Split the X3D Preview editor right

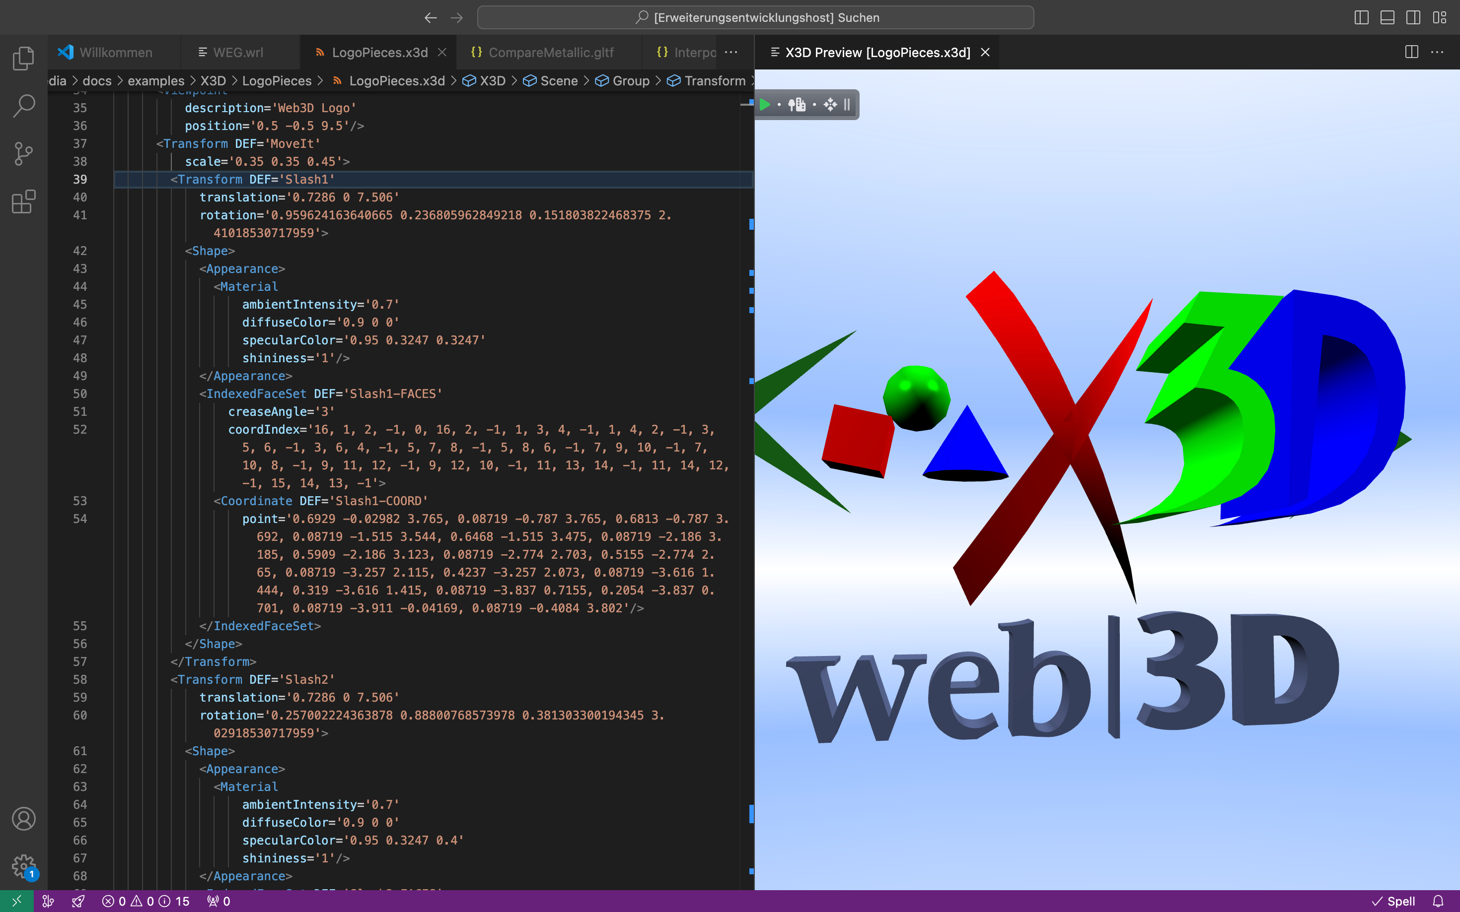pos(1411,52)
